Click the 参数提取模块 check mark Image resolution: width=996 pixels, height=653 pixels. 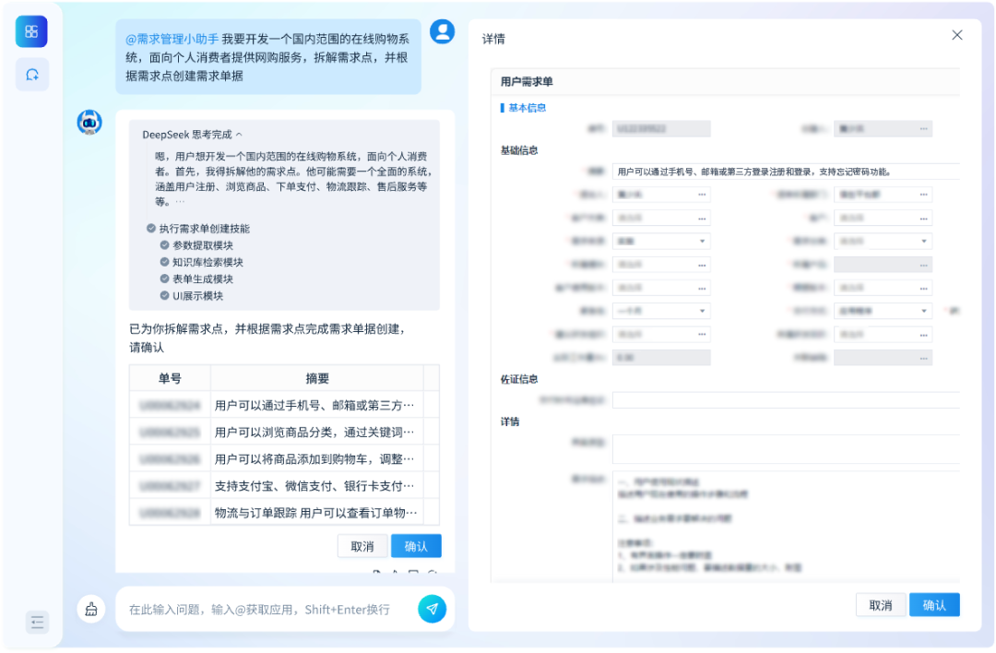coord(164,245)
